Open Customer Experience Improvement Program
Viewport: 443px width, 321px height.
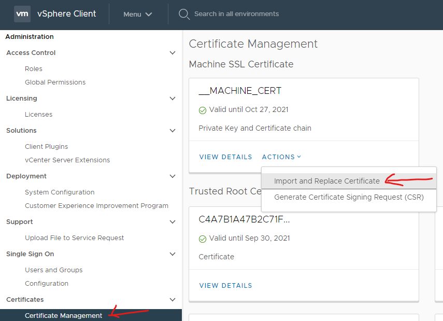pos(96,206)
